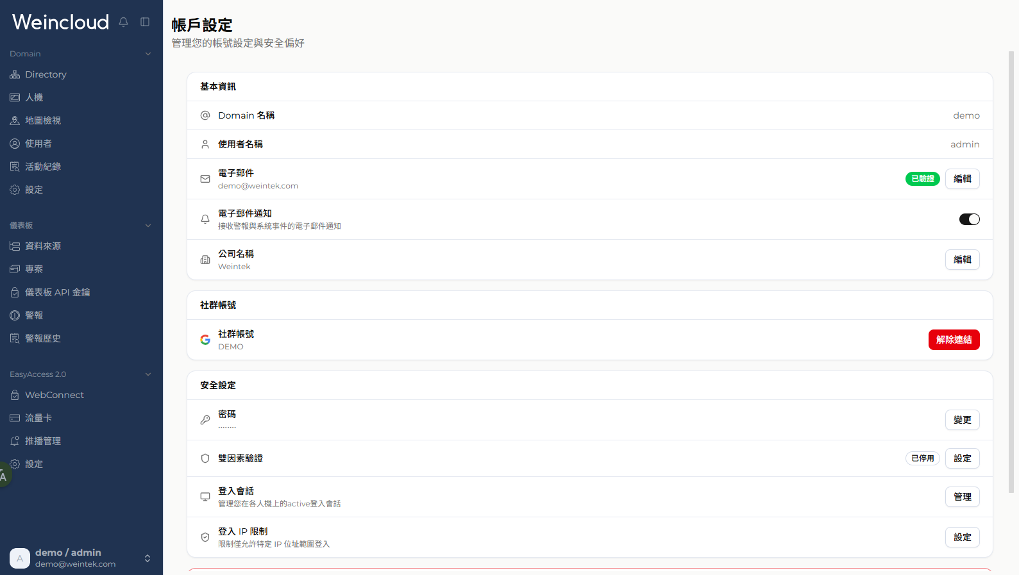The width and height of the screenshot is (1019, 575).
Task: Collapse the Domain section chevron
Action: [x=148, y=54]
